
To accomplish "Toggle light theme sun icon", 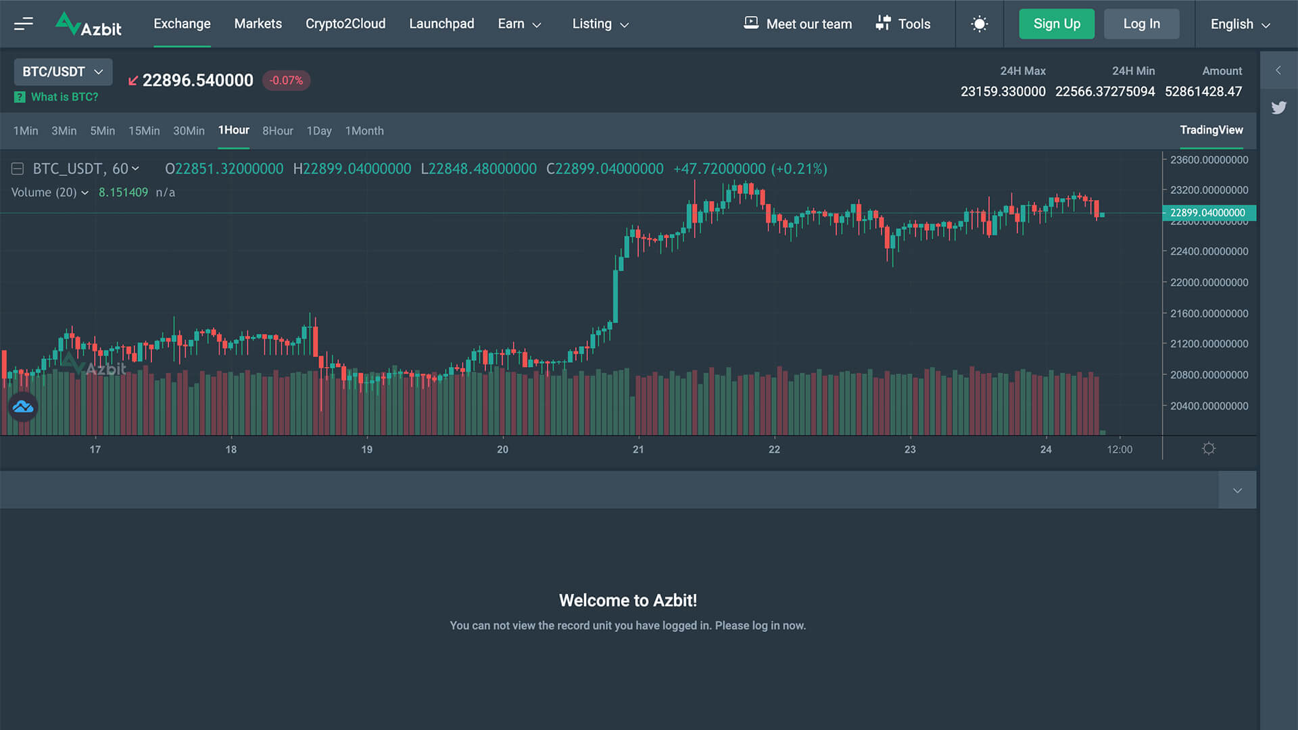I will (979, 24).
